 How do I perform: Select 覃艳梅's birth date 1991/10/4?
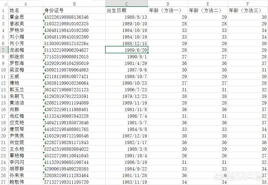click(126, 156)
